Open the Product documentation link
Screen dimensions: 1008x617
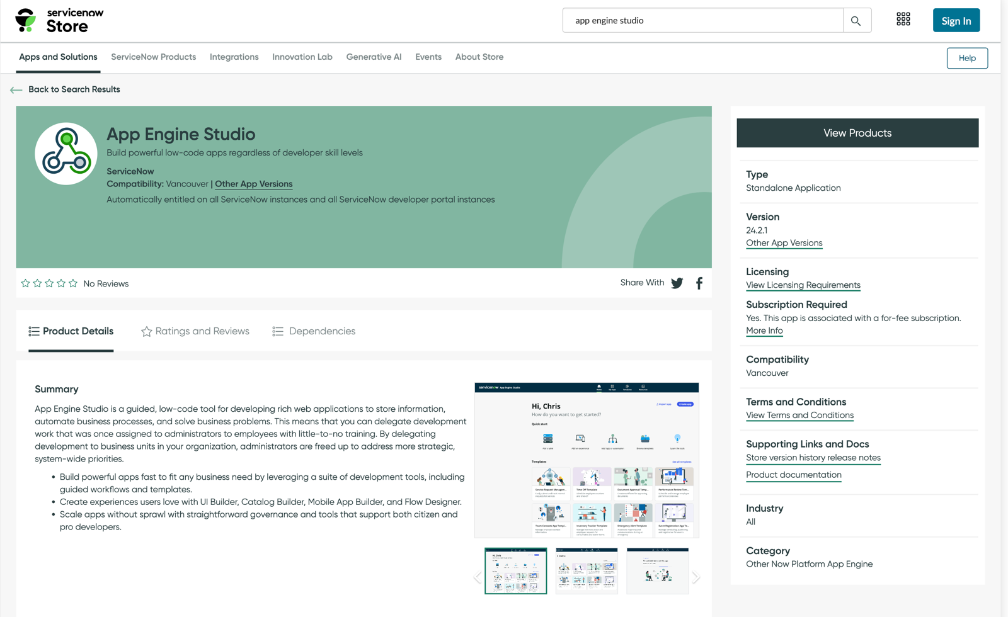pyautogui.click(x=794, y=475)
